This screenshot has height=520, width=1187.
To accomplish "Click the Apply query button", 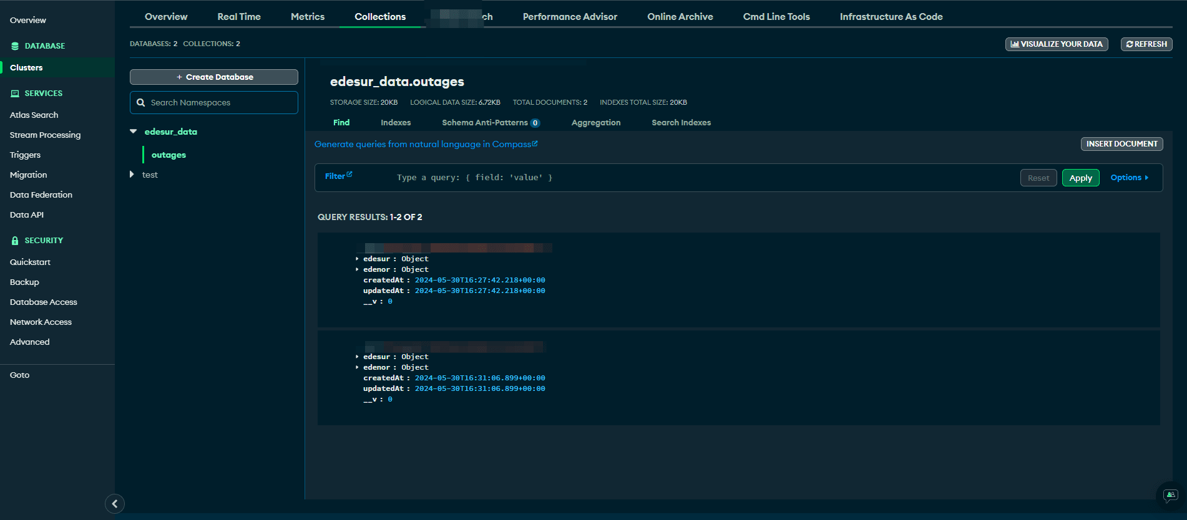I will (x=1080, y=178).
